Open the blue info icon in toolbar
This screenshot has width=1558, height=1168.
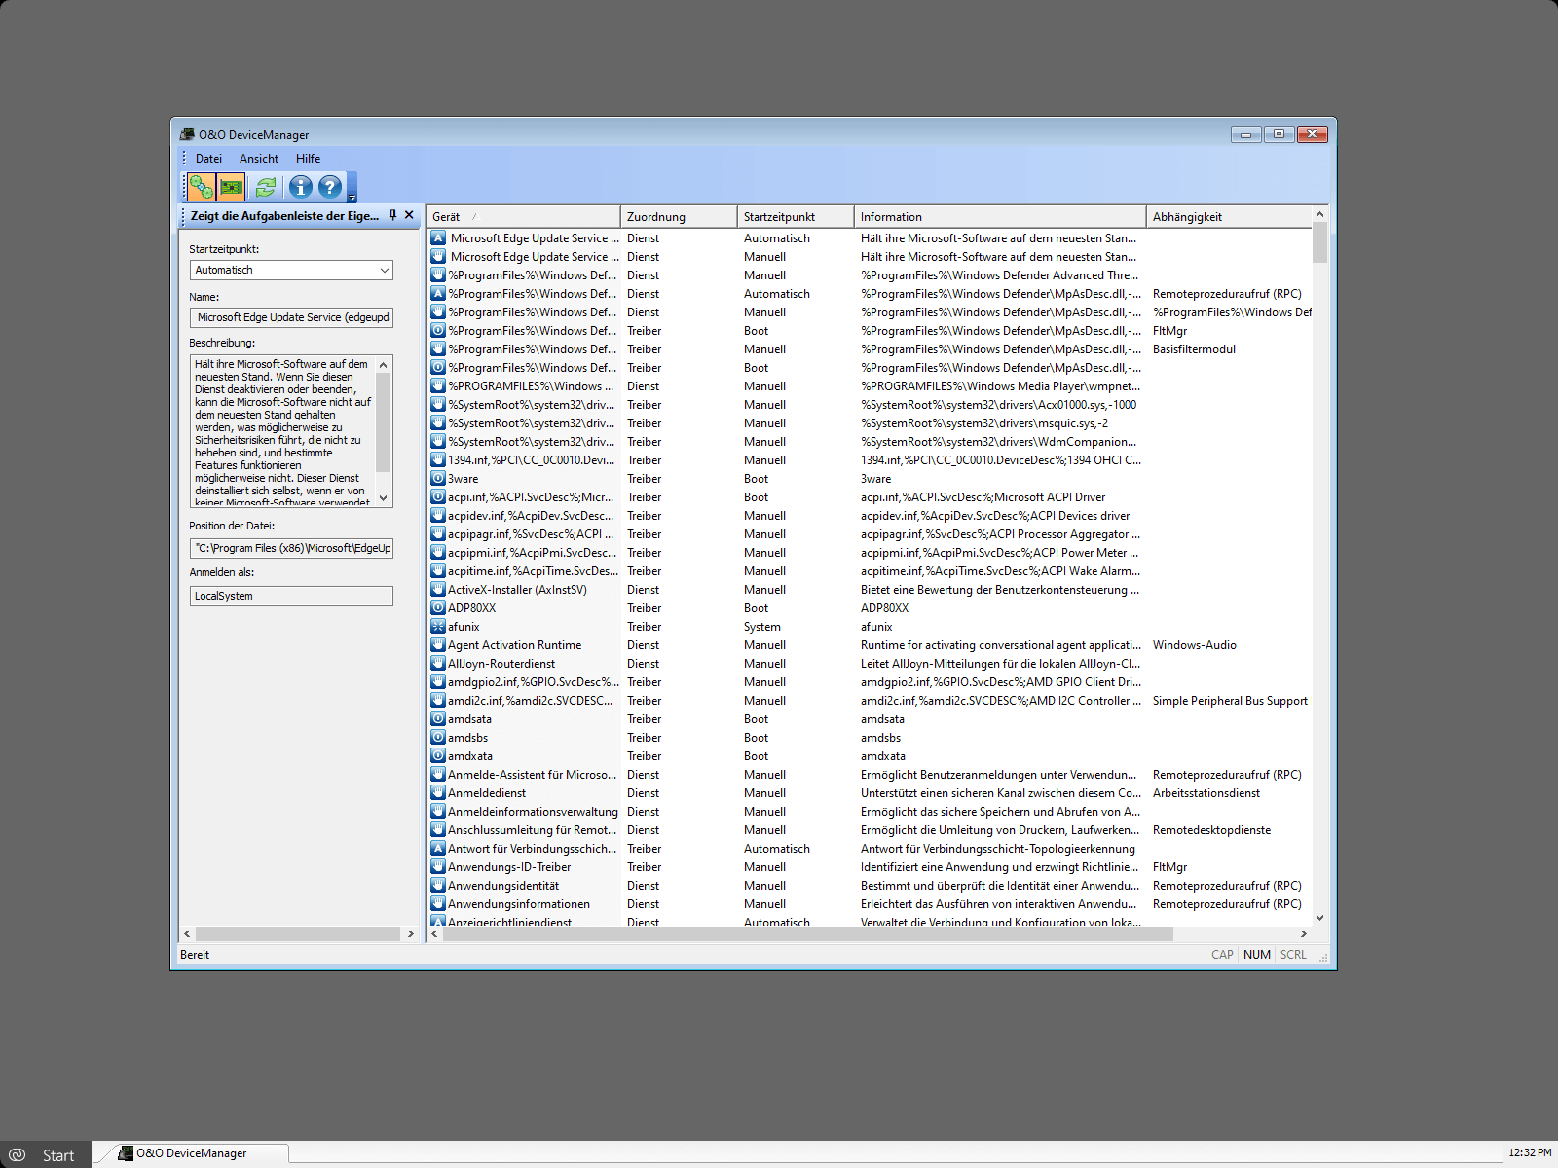(x=301, y=187)
